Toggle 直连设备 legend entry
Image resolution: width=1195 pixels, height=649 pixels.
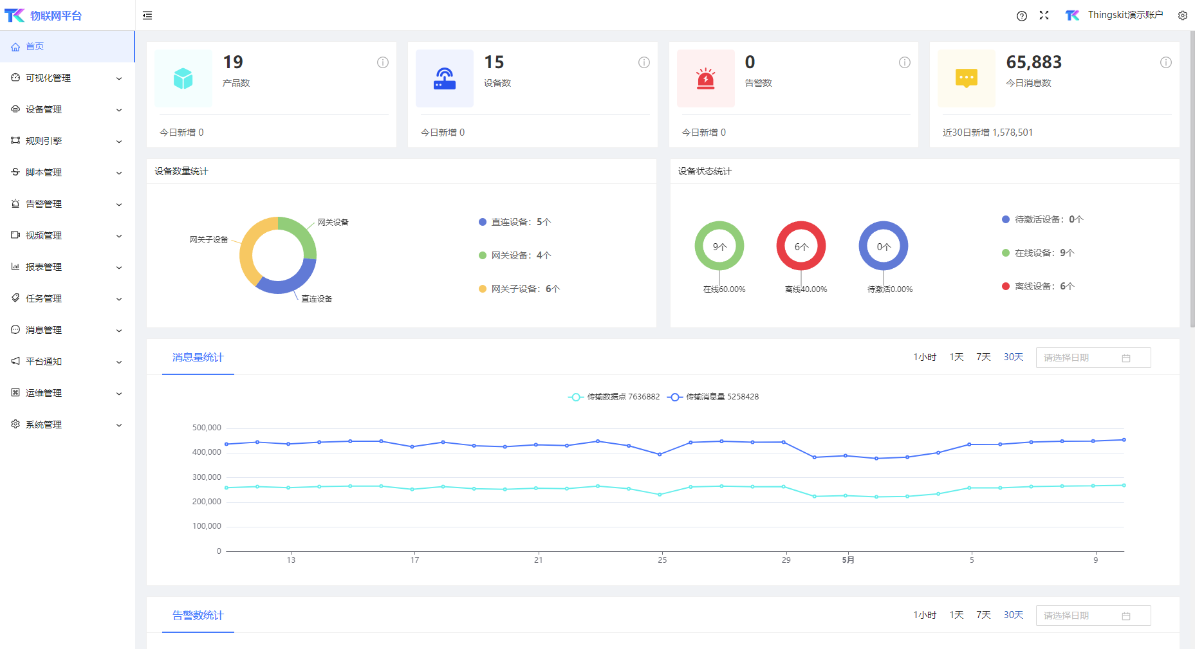(515, 222)
